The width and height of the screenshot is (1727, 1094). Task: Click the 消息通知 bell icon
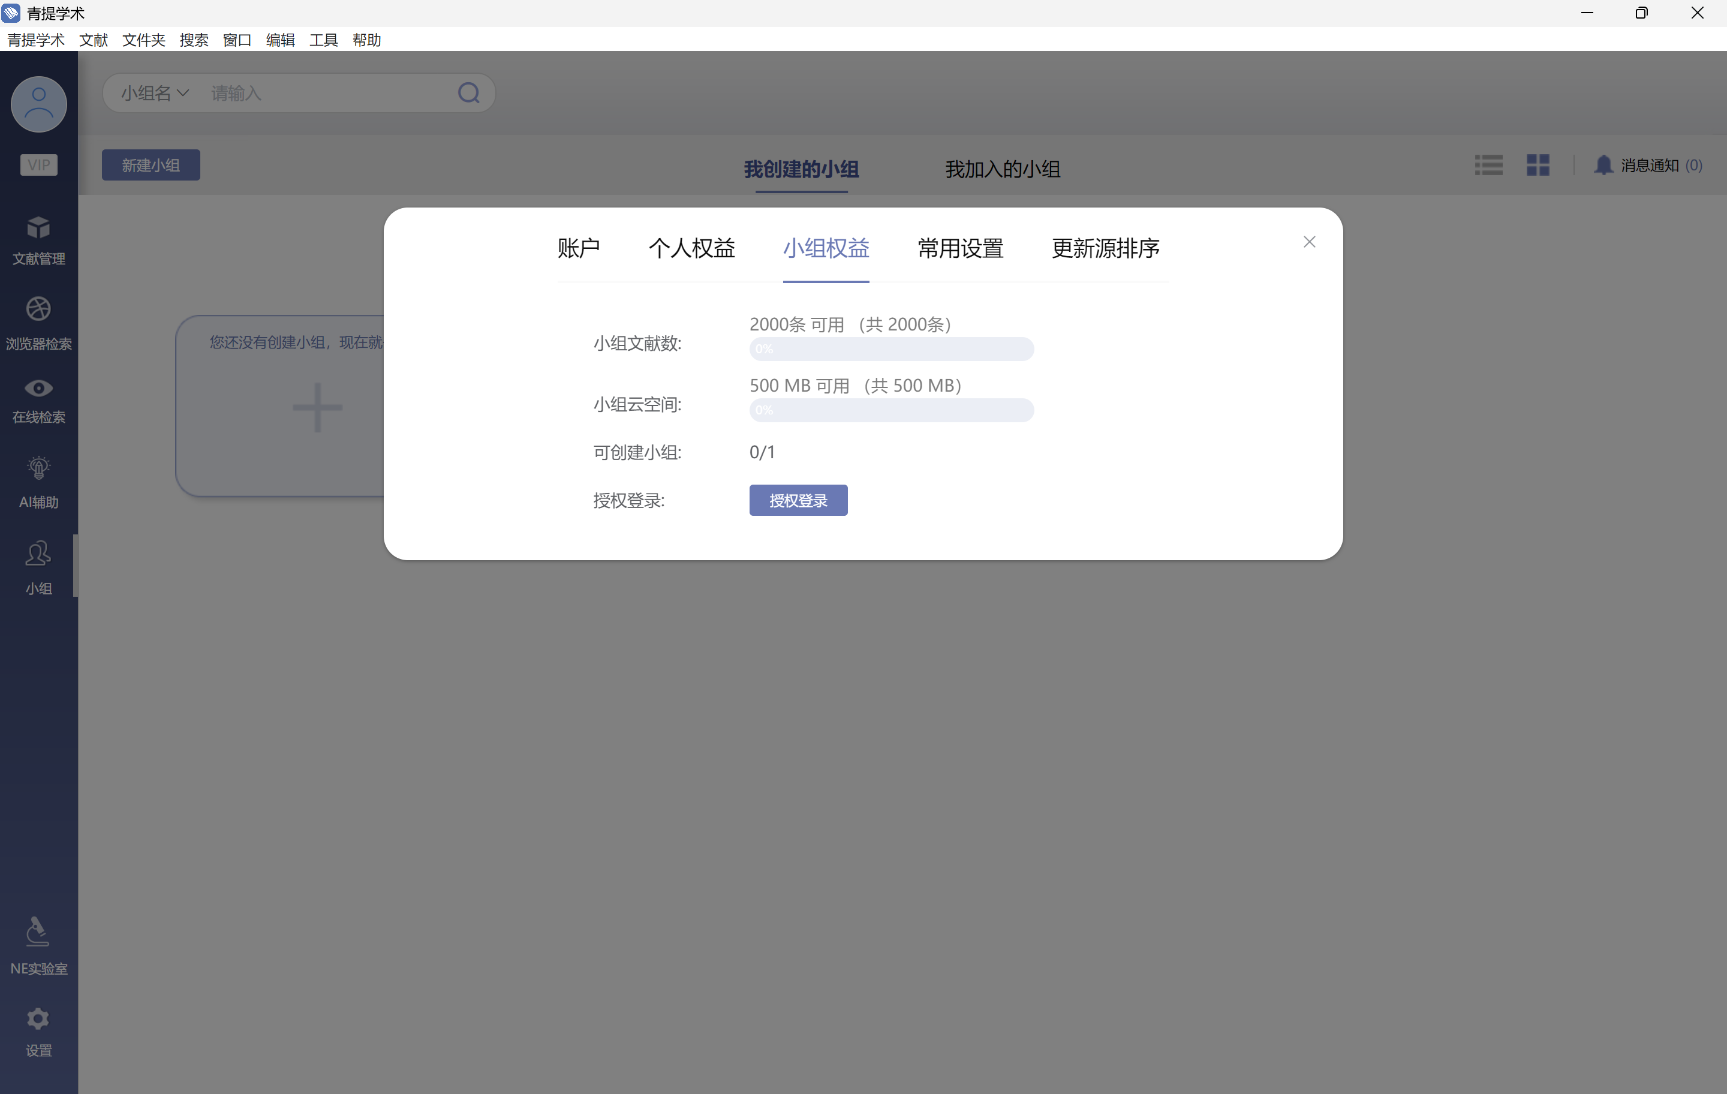pos(1603,165)
